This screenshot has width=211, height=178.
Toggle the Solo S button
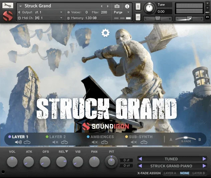[138, 6]
